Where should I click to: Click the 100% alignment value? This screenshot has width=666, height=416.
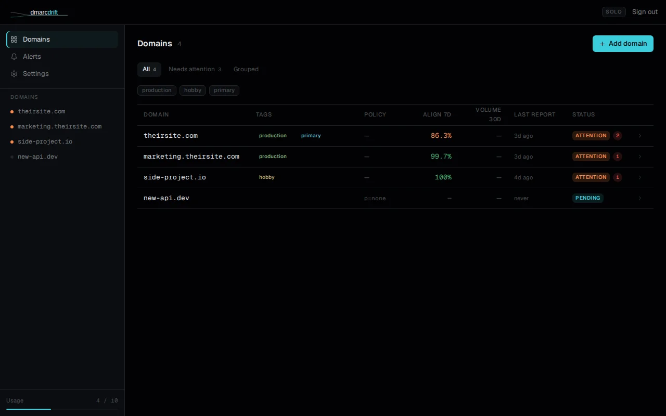tap(443, 177)
